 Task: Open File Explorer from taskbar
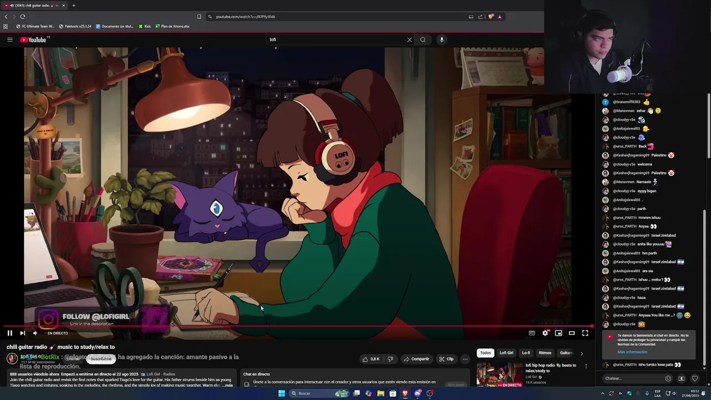point(380,393)
